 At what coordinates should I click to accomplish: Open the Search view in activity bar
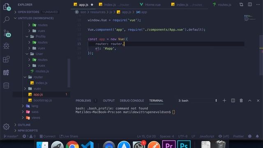tap(7, 19)
